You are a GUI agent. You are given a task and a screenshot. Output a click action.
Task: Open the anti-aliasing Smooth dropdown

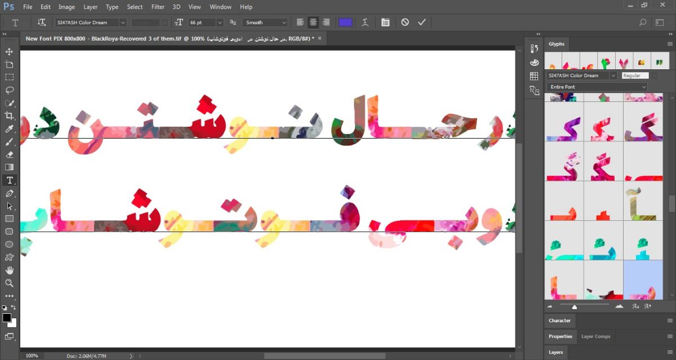click(265, 23)
